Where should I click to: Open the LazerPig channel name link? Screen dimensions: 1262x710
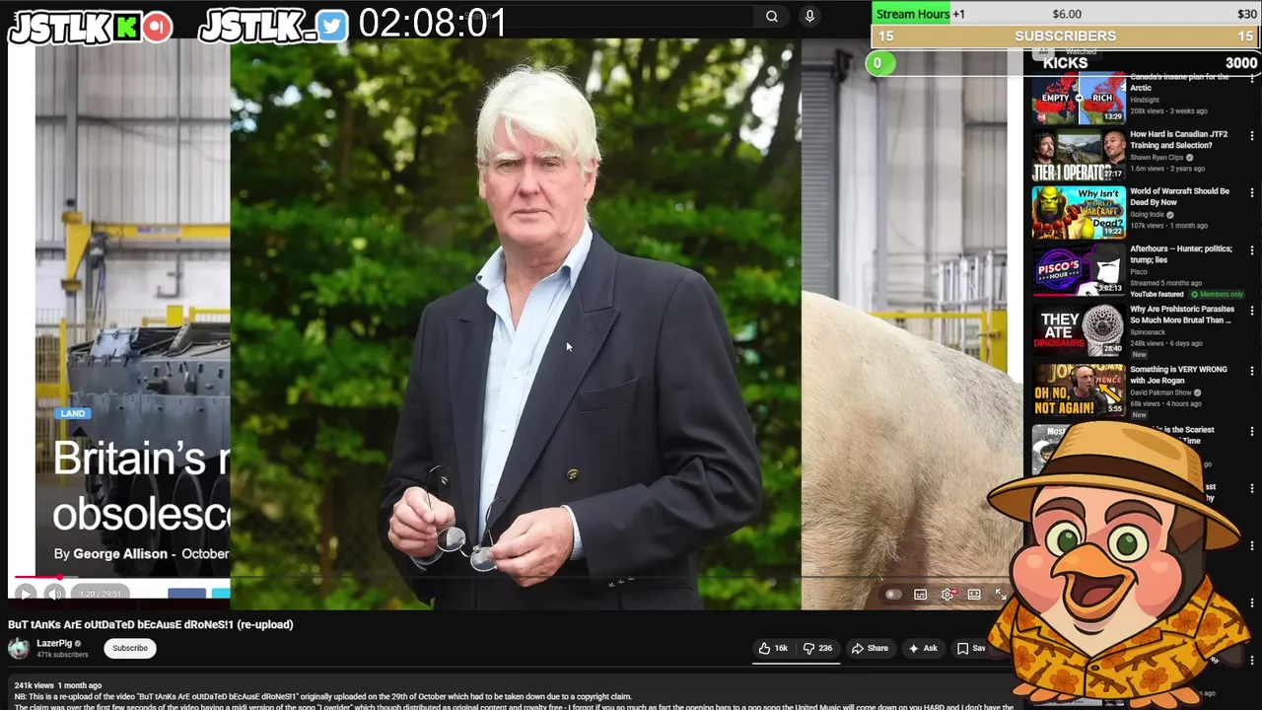[54, 643]
